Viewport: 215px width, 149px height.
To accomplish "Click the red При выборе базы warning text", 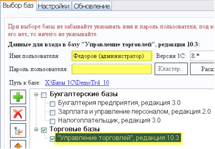I will click(x=111, y=30).
